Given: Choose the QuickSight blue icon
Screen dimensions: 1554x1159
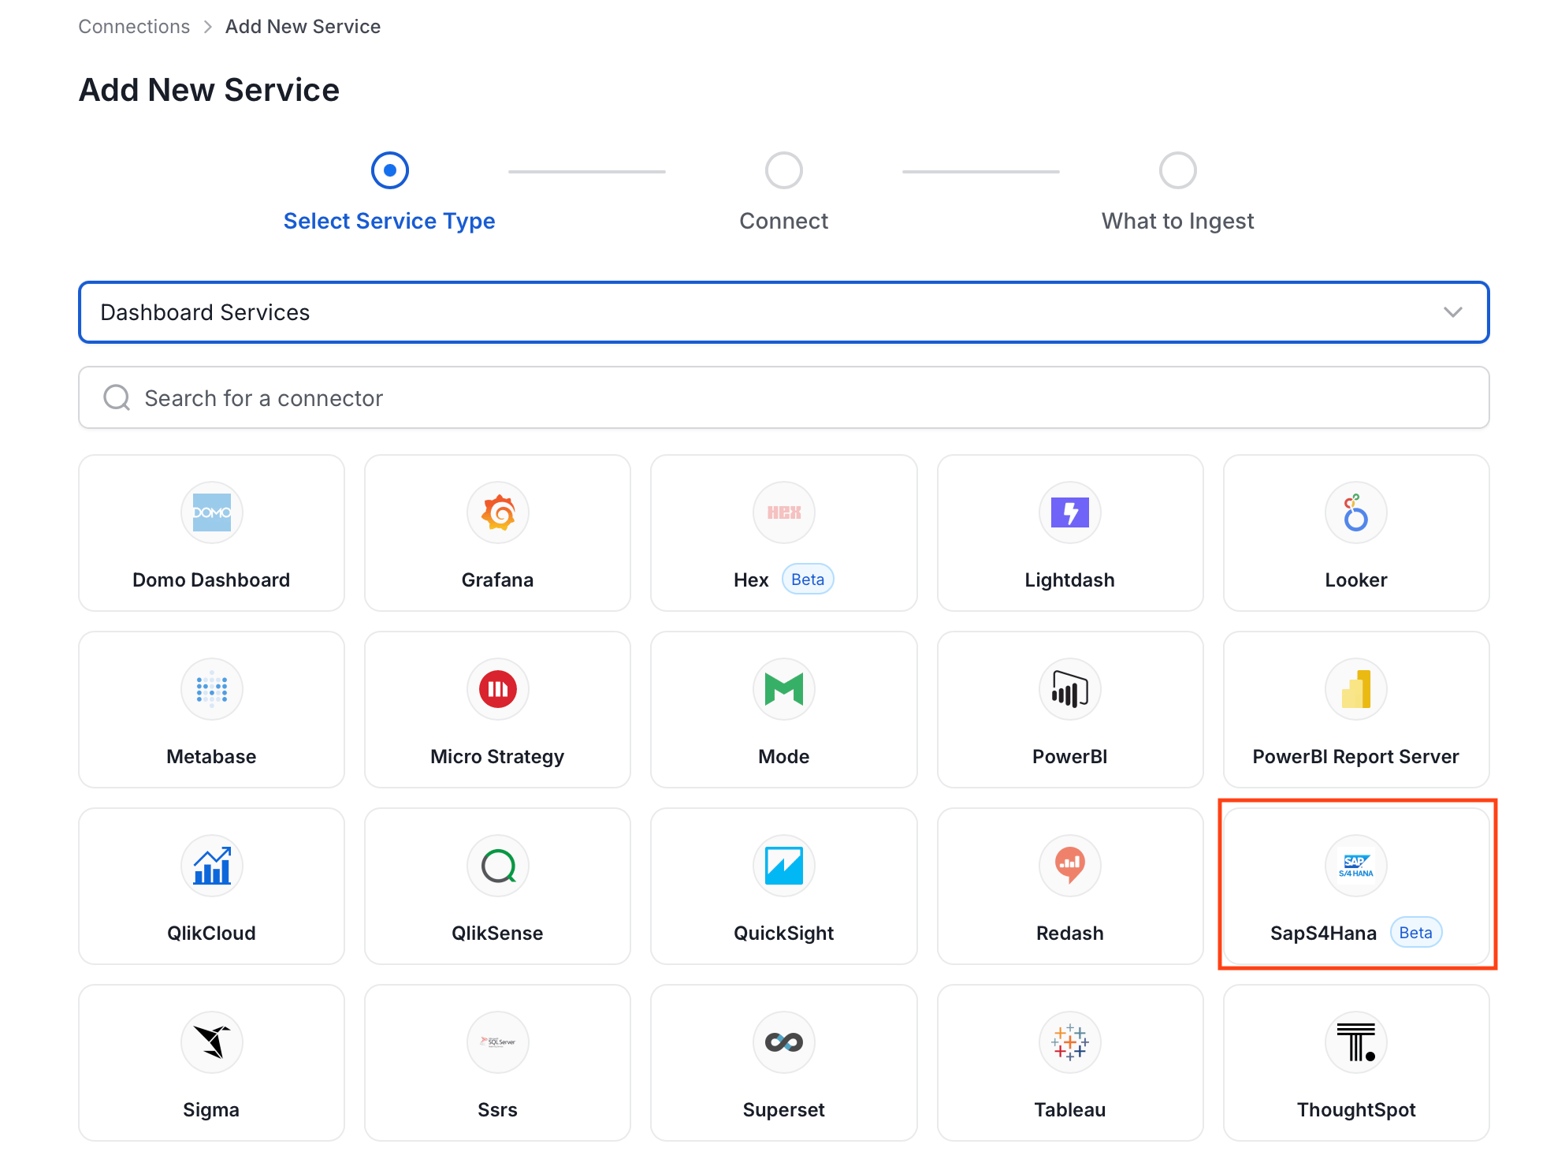Looking at the screenshot, I should pos(783,866).
